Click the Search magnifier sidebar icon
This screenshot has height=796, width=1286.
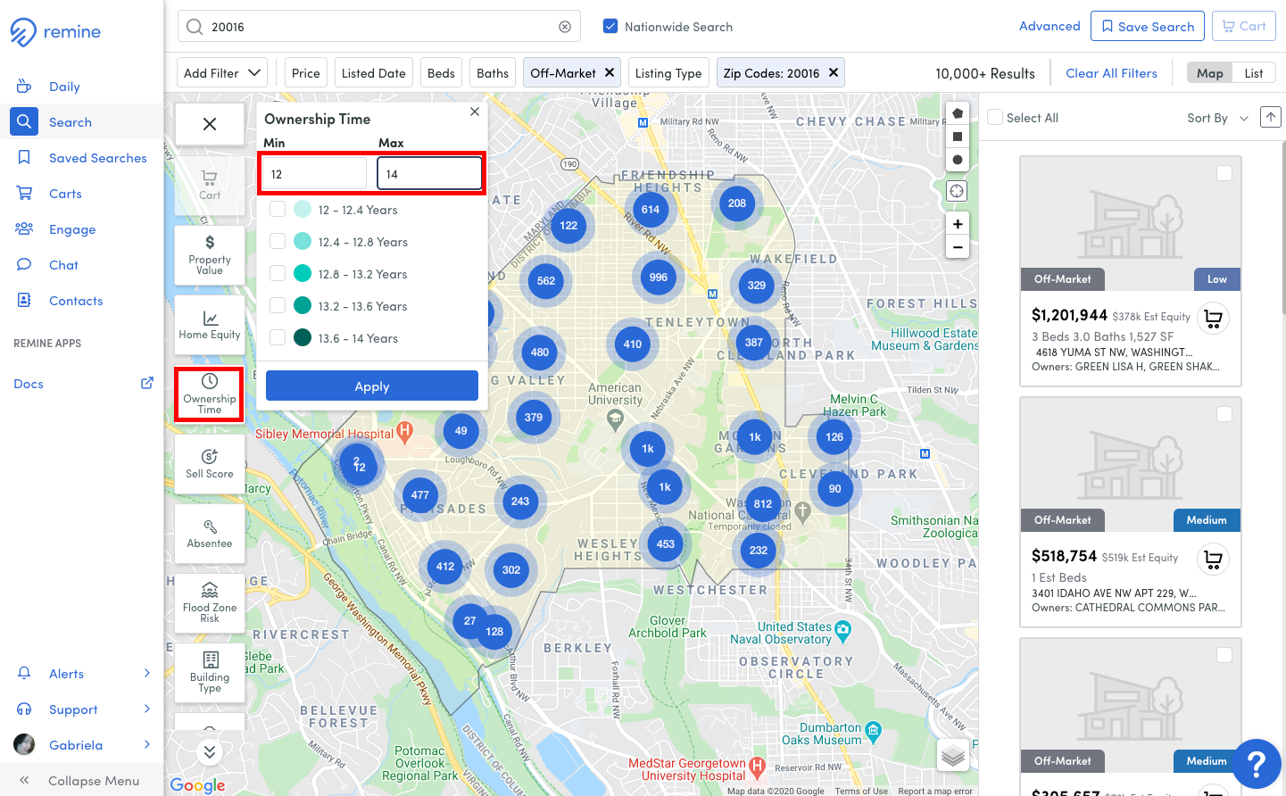(24, 121)
